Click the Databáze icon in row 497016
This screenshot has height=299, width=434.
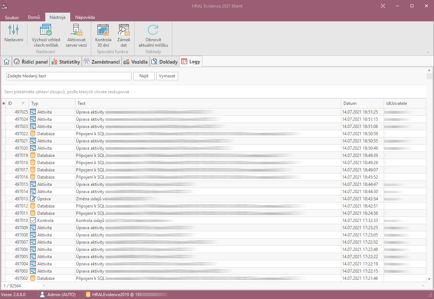pyautogui.click(x=33, y=177)
